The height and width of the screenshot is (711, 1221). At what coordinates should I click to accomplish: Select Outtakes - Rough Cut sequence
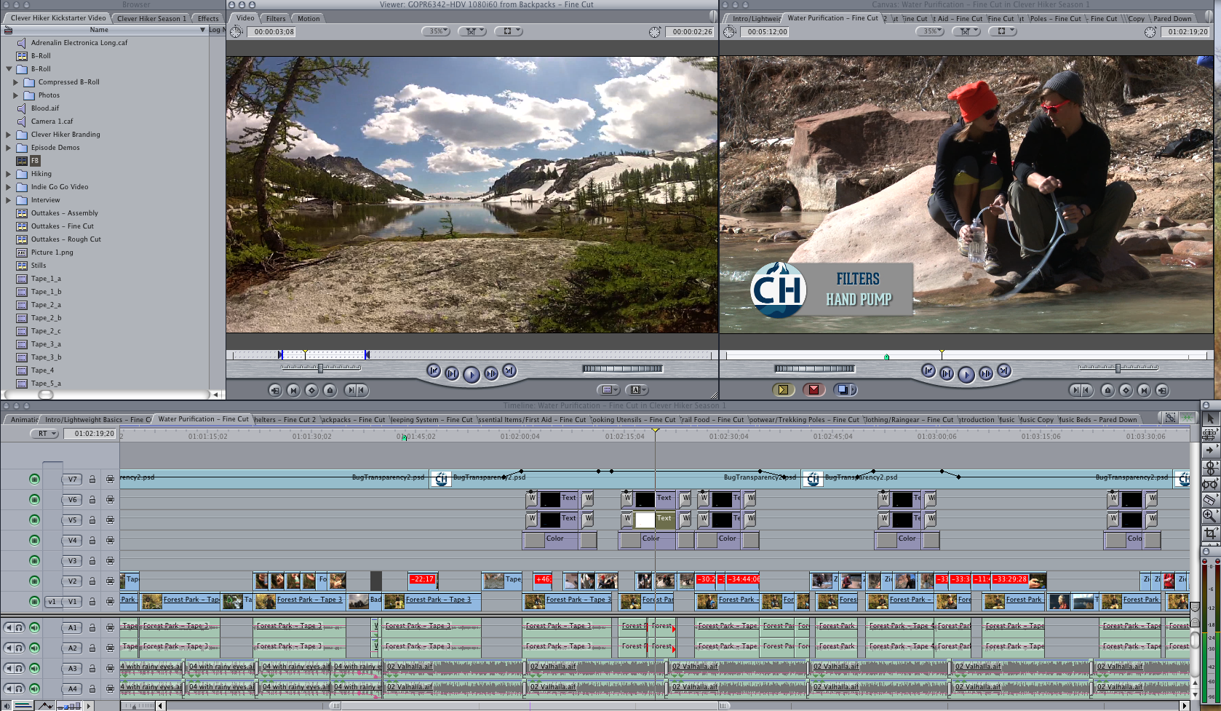coord(65,239)
